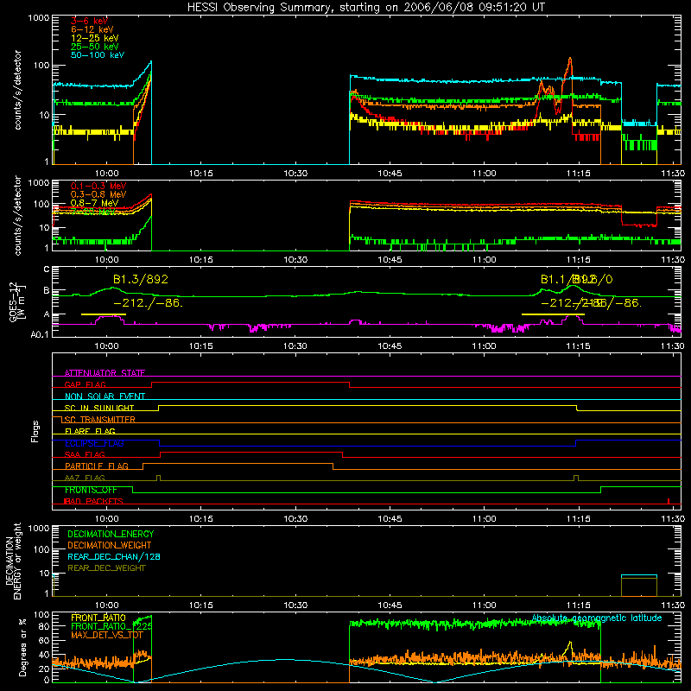The width and height of the screenshot is (691, 691).
Task: Select the Flags vertical axis title
Action: [35, 431]
